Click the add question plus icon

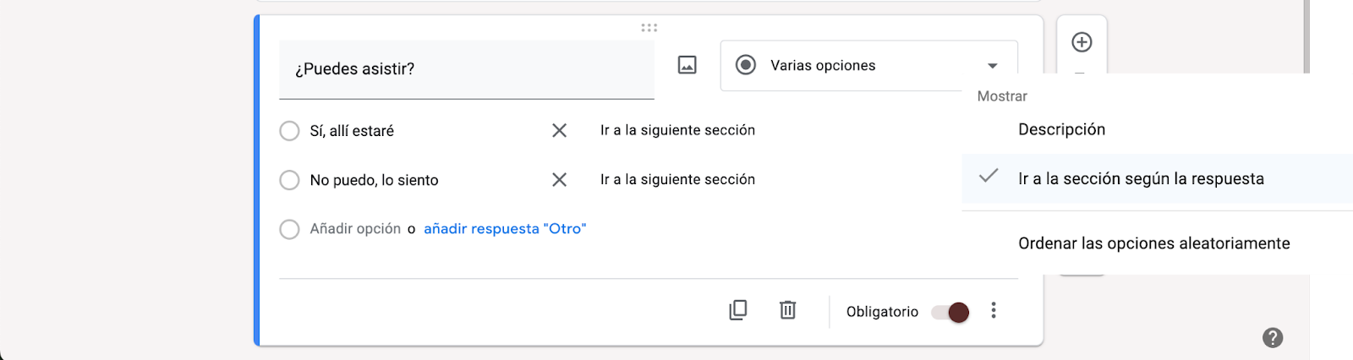point(1082,42)
